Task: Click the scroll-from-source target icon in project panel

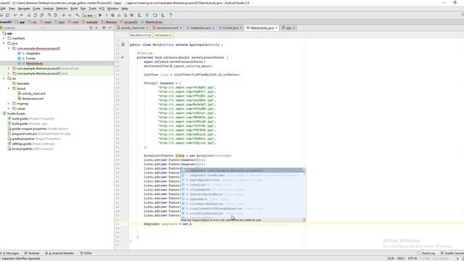Action: click(x=91, y=28)
